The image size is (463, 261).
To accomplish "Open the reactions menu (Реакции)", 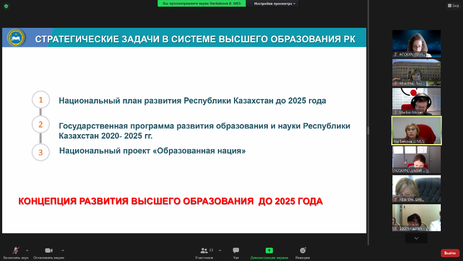I will pyautogui.click(x=302, y=251).
